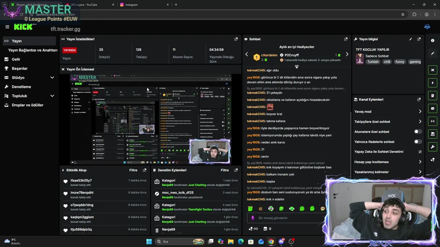Show previous top gifter with left arrow
Viewport: 440px width, 247px height.
coord(246,54)
